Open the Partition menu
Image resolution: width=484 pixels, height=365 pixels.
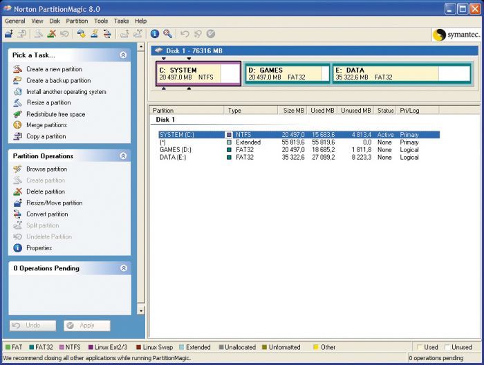(x=77, y=21)
